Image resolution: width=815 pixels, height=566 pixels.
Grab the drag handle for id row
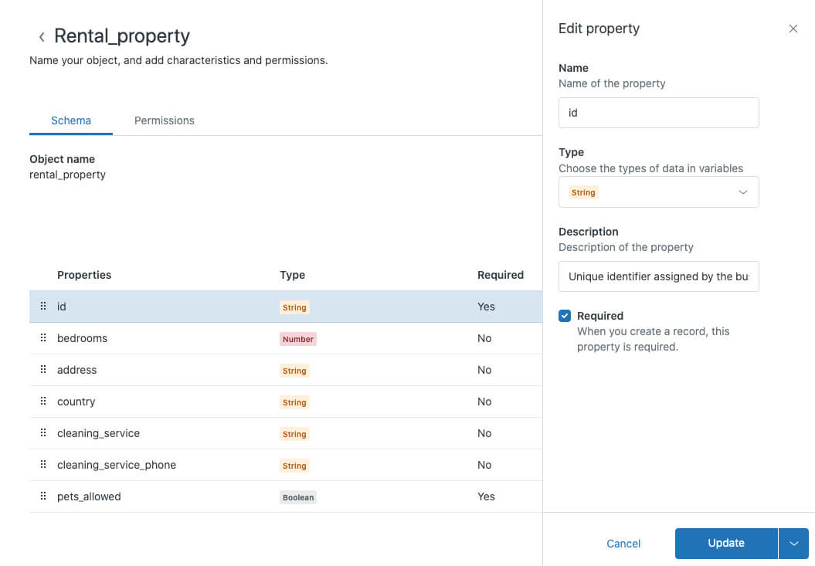click(43, 306)
